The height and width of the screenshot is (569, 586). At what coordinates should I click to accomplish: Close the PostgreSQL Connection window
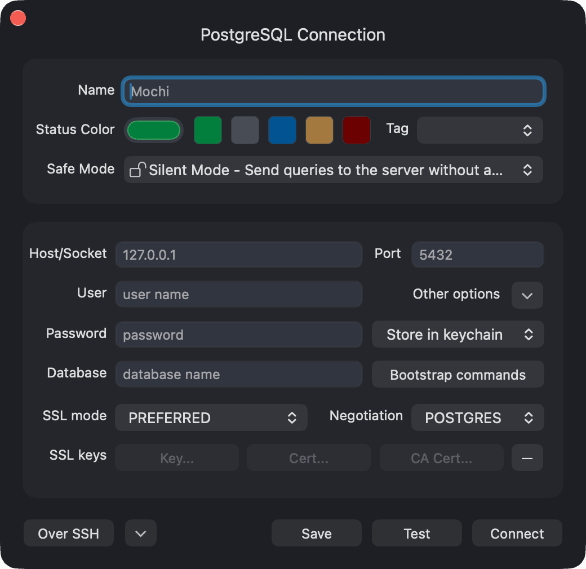[18, 18]
